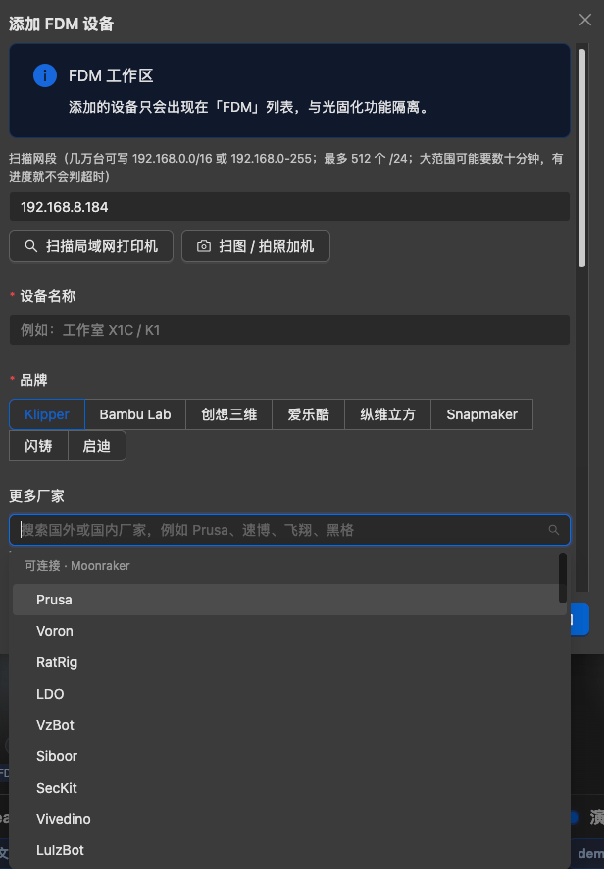Click the 可连接 · Moonraker group header
Image resolution: width=604 pixels, height=869 pixels.
coord(77,566)
